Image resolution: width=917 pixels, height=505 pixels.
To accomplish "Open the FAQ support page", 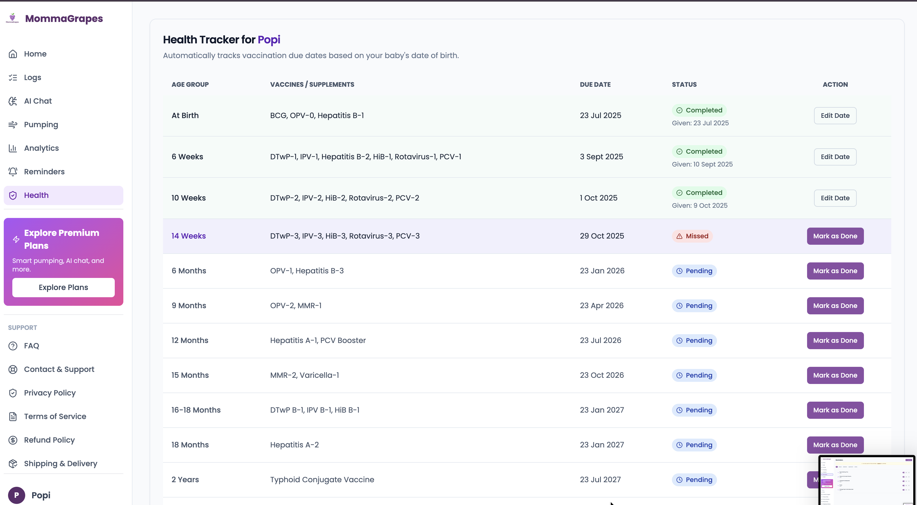I will point(31,346).
